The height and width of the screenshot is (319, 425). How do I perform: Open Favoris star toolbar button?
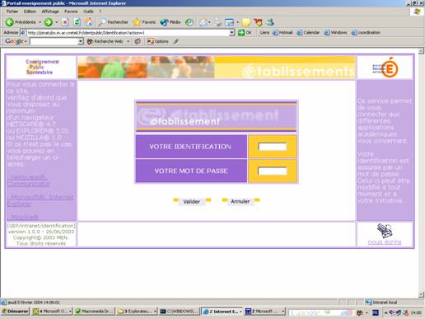pyautogui.click(x=144, y=22)
